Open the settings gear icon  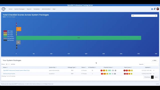coord(152,9)
